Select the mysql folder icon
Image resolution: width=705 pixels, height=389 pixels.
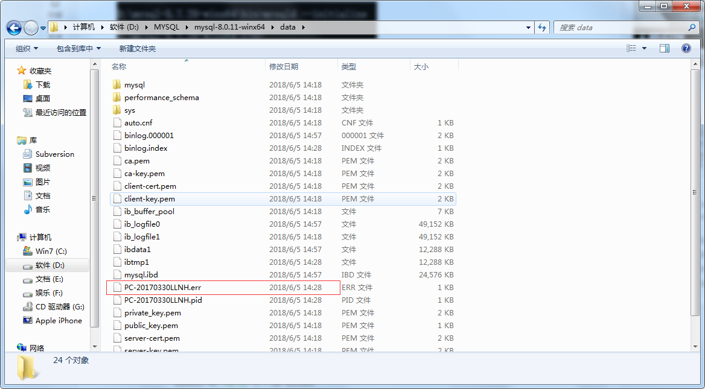[117, 85]
